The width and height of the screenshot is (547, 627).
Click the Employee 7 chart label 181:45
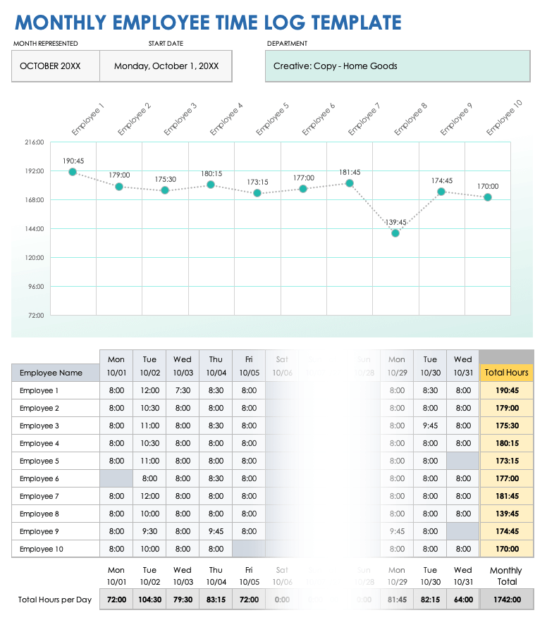click(x=350, y=172)
